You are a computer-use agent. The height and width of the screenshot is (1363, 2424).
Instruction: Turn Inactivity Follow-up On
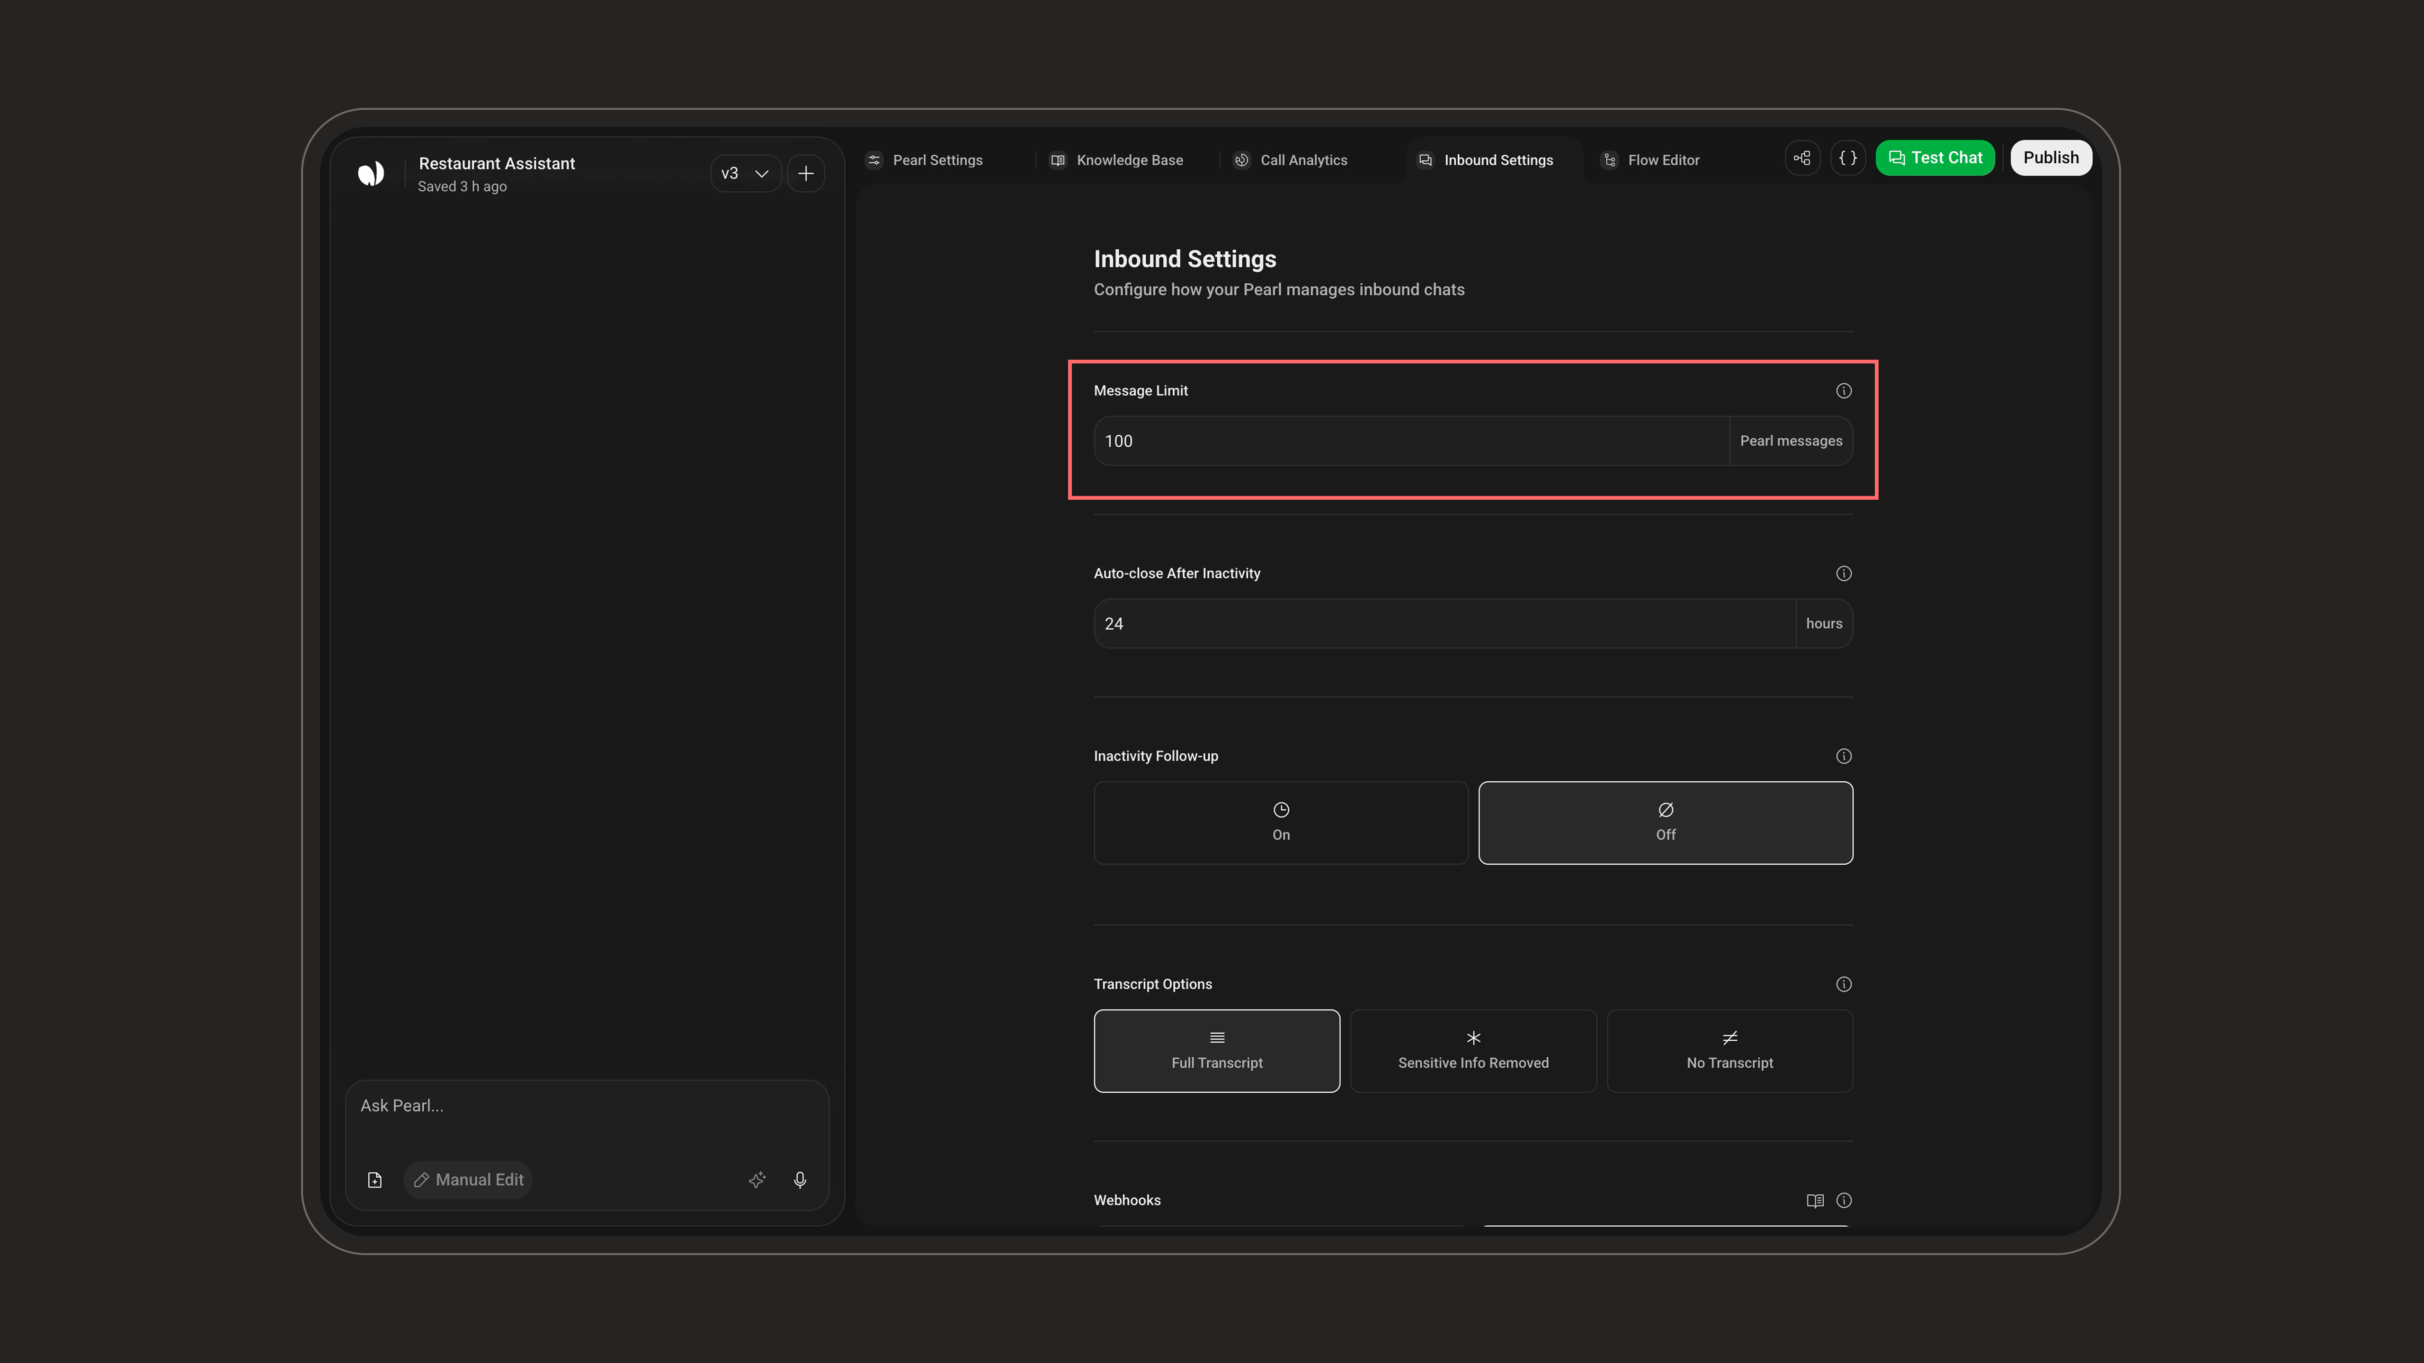tap(1281, 823)
